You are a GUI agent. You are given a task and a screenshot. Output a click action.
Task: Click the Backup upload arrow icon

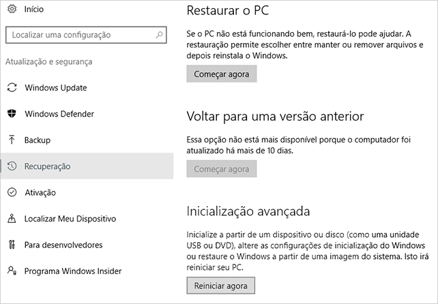point(12,140)
